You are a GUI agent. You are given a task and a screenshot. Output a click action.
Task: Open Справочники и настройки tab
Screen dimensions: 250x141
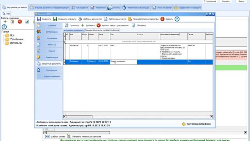[187, 8]
